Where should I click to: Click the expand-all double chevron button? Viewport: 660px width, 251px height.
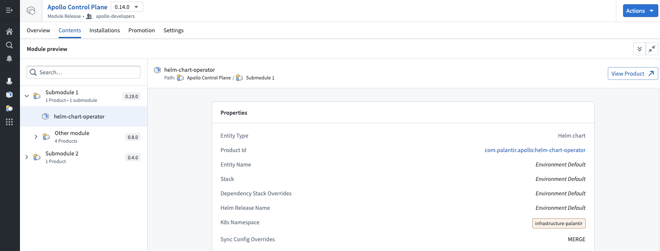[x=639, y=49]
